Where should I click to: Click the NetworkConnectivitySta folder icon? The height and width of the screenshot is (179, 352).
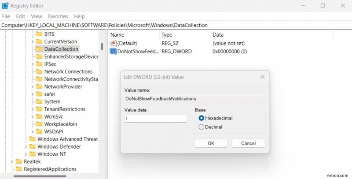pyautogui.click(x=39, y=79)
